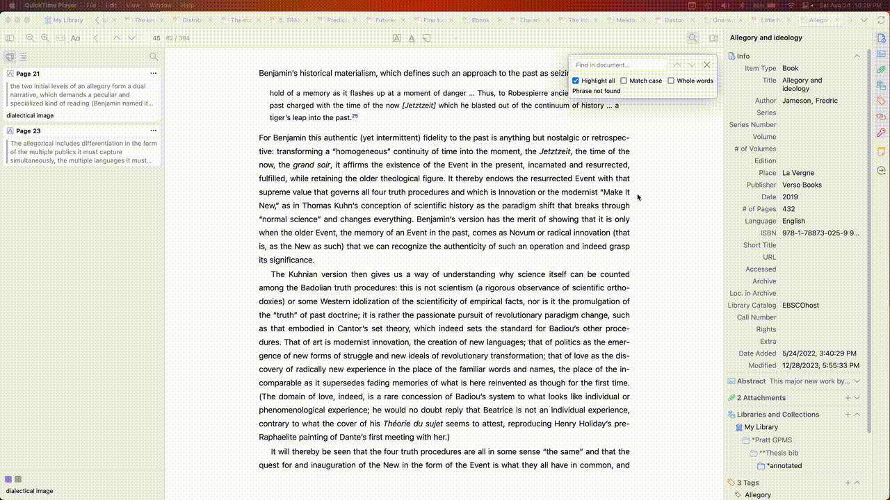
Task: Expand the 2 Attachments section
Action: pyautogui.click(x=857, y=398)
